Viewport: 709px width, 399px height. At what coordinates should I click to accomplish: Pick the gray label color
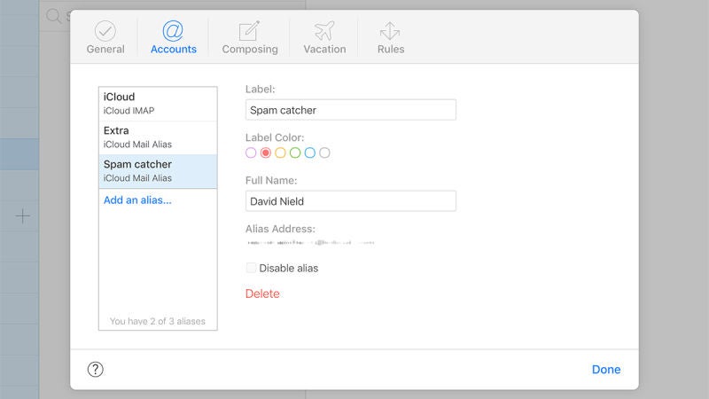pos(324,153)
